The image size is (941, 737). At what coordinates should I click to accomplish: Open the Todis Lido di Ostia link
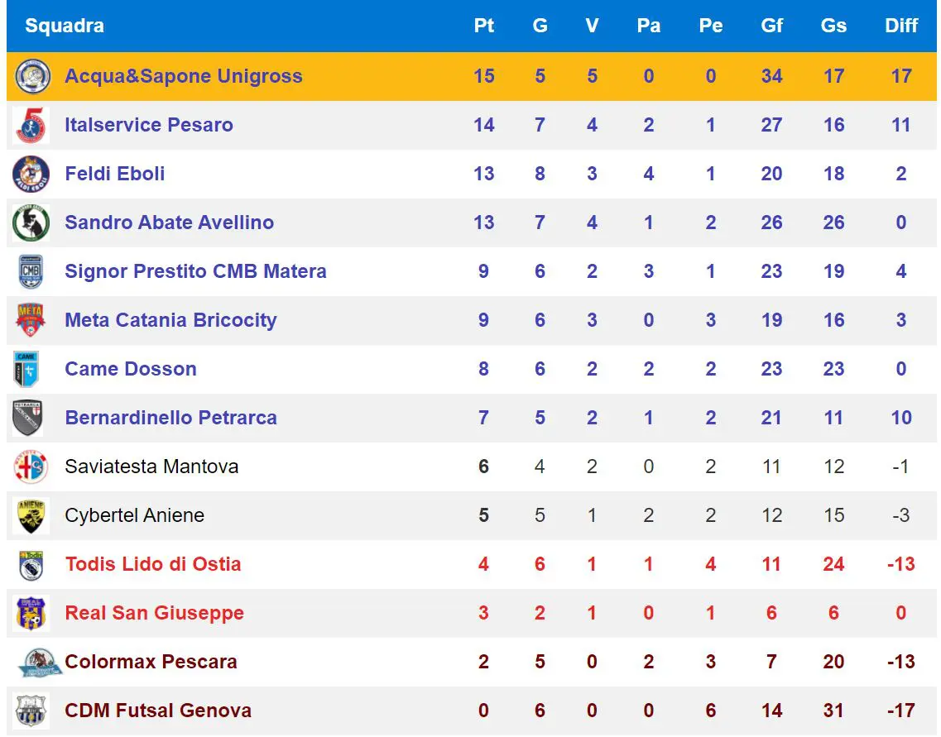pos(153,565)
